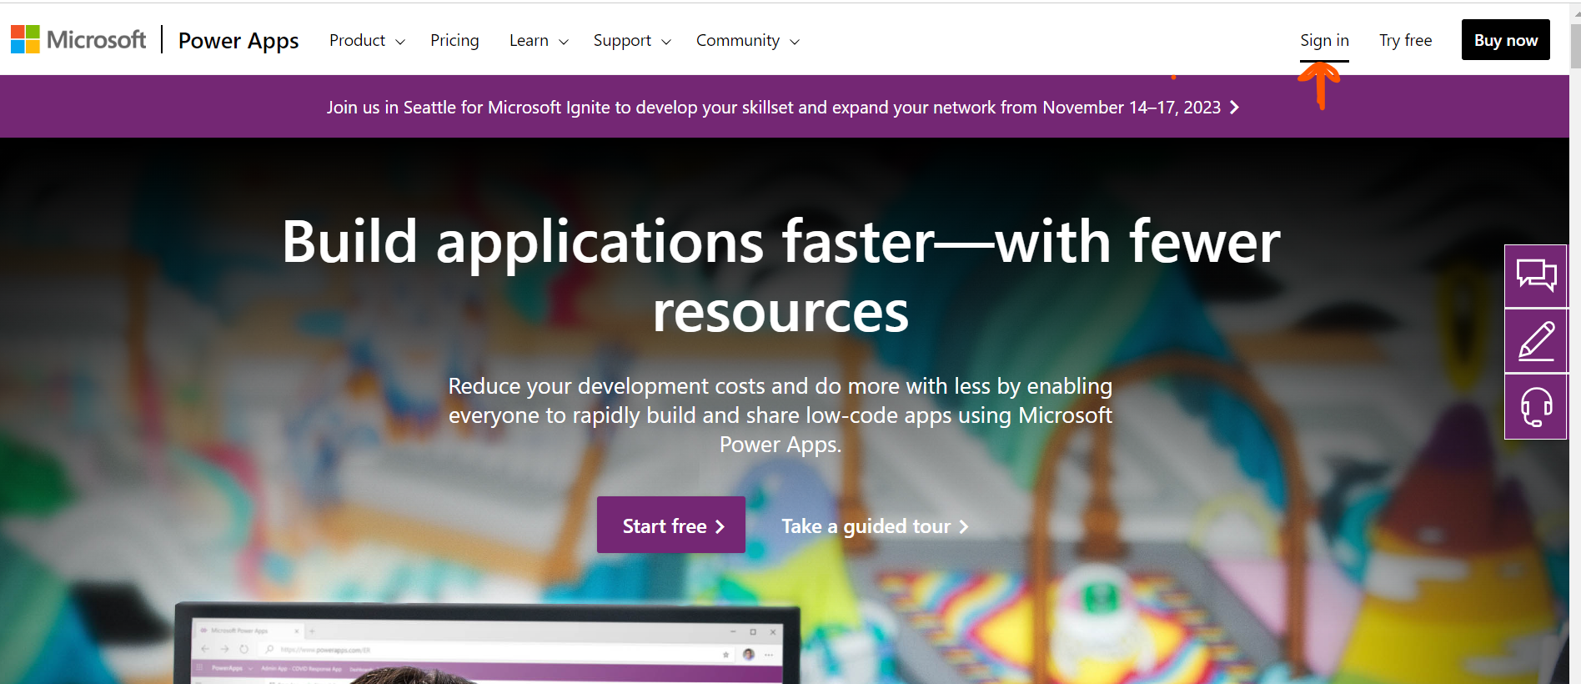Click chevron arrow on Ignite banner

tap(1234, 108)
